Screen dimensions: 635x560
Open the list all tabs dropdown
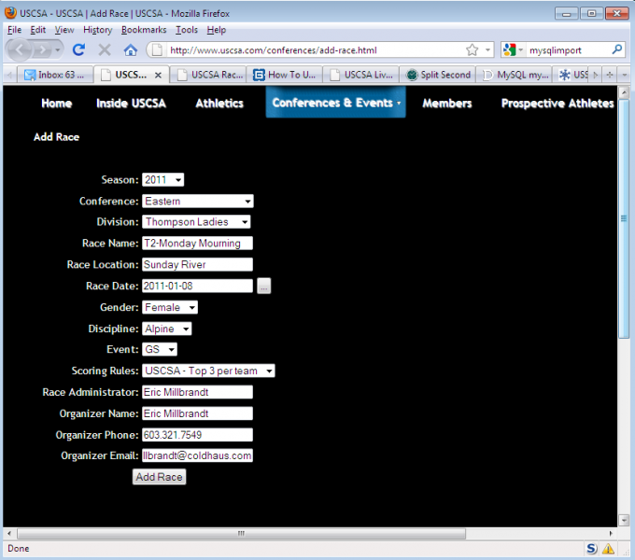[x=624, y=75]
